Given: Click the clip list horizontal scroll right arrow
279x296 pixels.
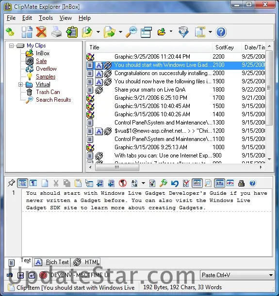Looking at the screenshot, I should pos(261,167).
